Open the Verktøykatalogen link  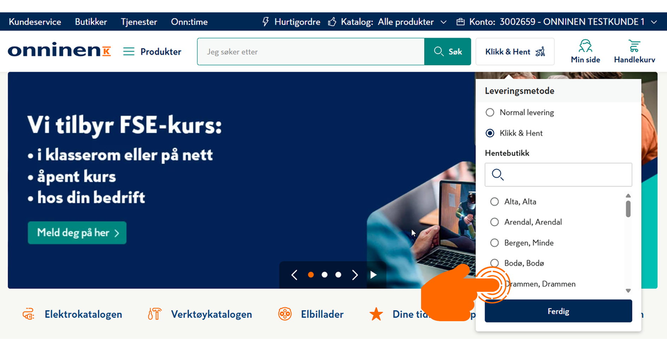pyautogui.click(x=211, y=314)
